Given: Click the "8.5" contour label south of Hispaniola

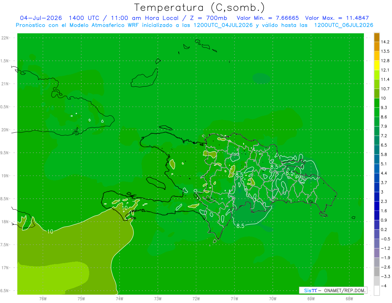Looking at the screenshot, I should (x=241, y=226).
